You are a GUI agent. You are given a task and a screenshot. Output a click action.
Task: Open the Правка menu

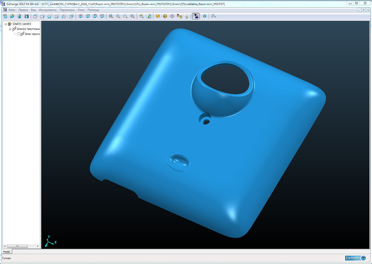[x=23, y=10]
